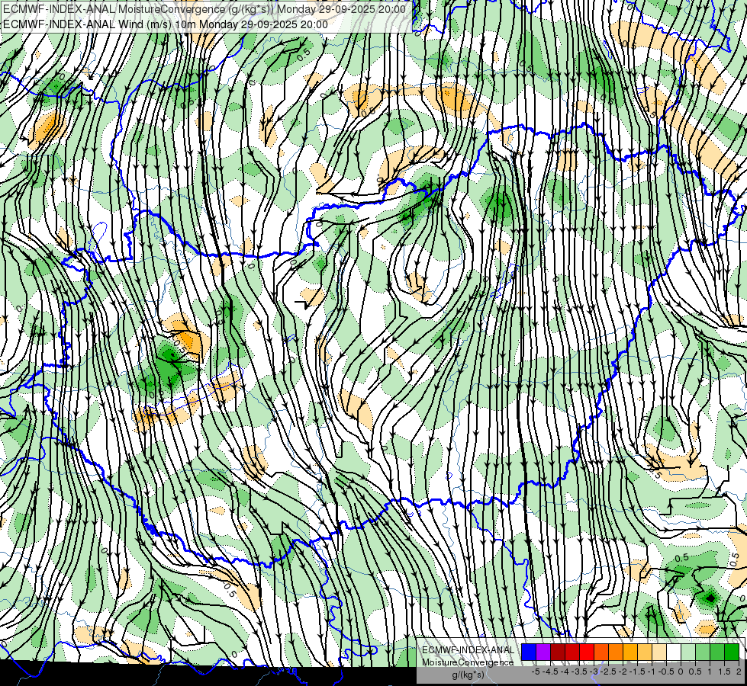Click the amber swatch between -2 and -1.5
Image resolution: width=747 pixels, height=686 pixels.
(630, 652)
